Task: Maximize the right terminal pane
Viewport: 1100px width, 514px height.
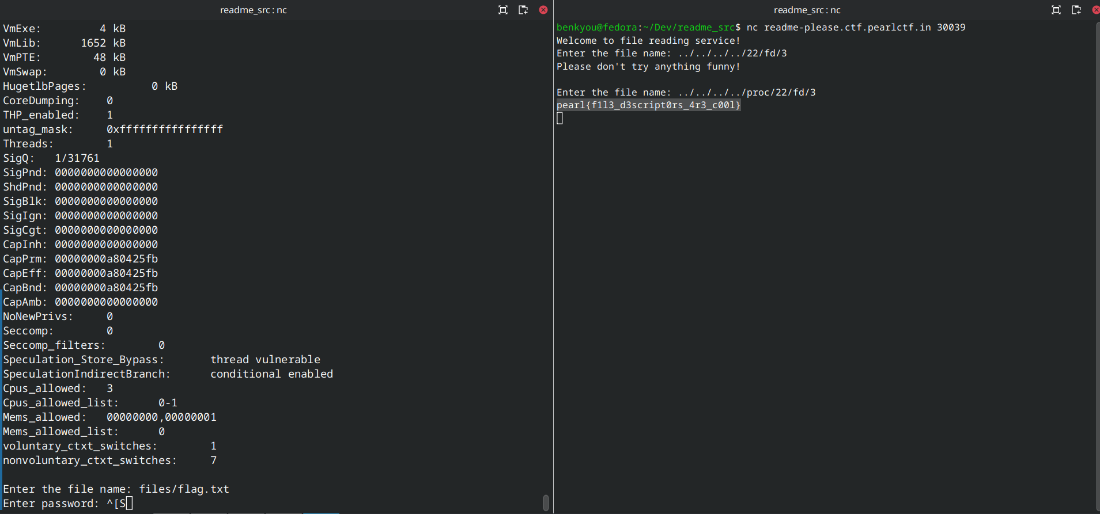Action: coord(1056,10)
